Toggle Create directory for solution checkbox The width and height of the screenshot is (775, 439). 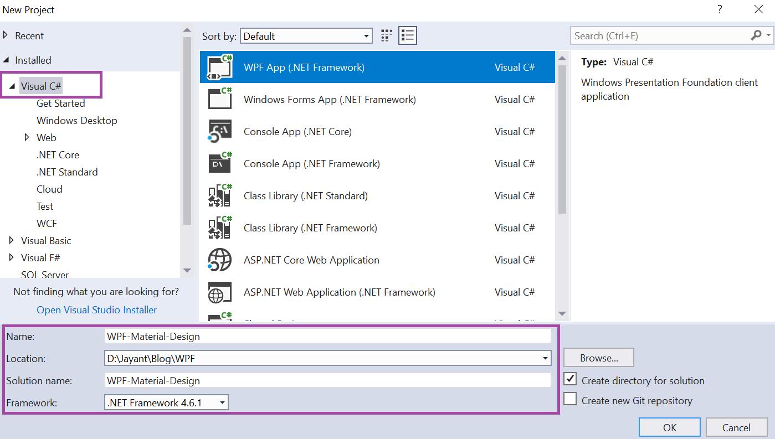click(x=571, y=379)
